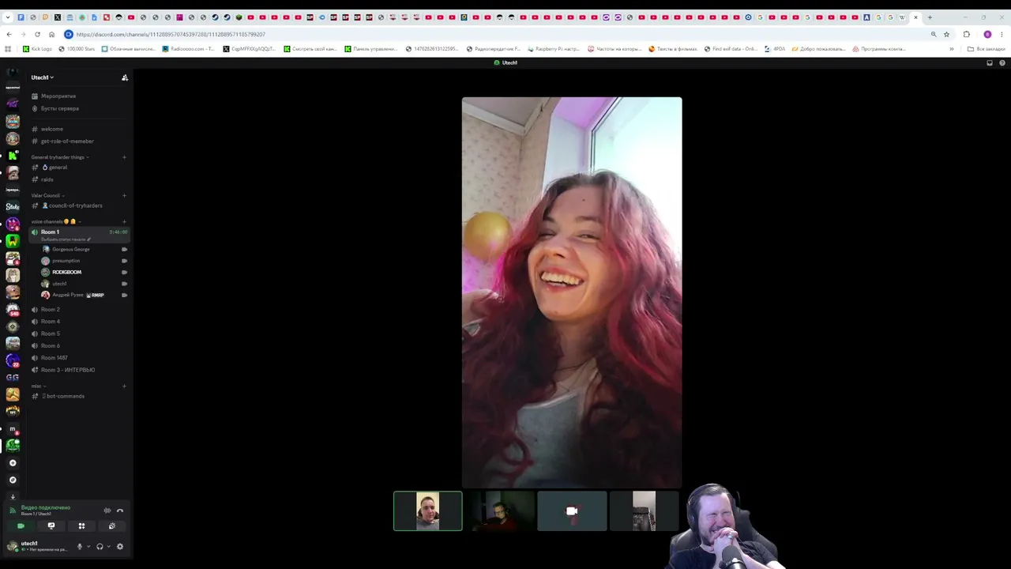Collapse the misc category
This screenshot has width=1011, height=569.
click(37, 386)
